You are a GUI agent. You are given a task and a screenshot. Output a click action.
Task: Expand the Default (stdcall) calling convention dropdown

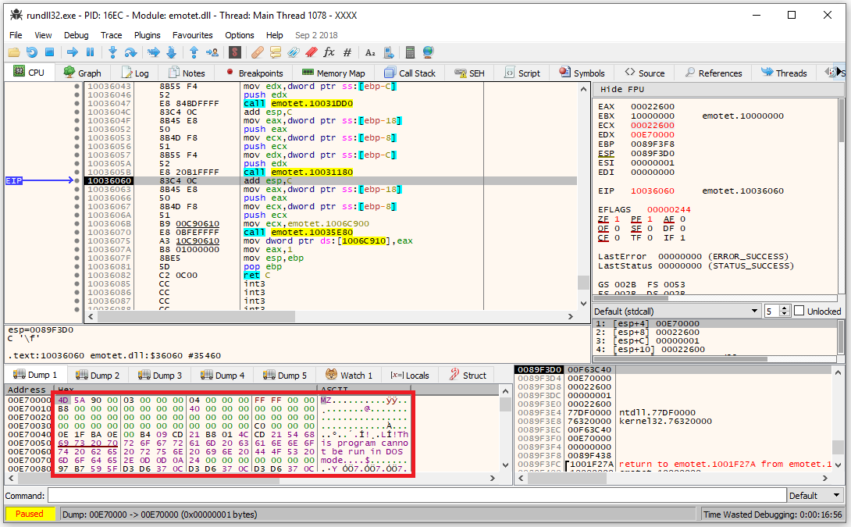pos(753,311)
